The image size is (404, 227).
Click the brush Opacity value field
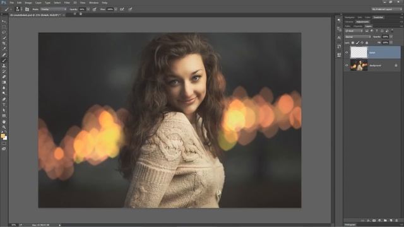(83, 9)
